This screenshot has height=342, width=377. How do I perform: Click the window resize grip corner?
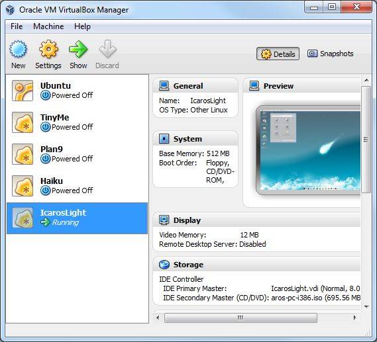(x=367, y=333)
